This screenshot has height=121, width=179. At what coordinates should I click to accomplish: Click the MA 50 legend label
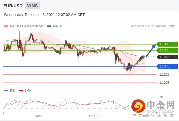(58, 26)
